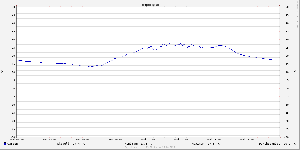Click the left axis °C unit label
This screenshot has height=150, width=300.
pyautogui.click(x=2, y=72)
